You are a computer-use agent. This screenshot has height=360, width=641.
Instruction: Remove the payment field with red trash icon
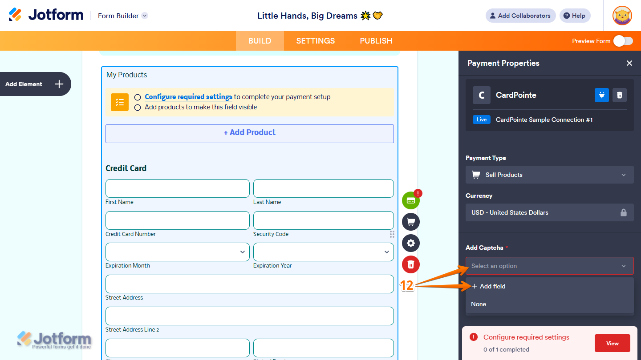click(411, 264)
